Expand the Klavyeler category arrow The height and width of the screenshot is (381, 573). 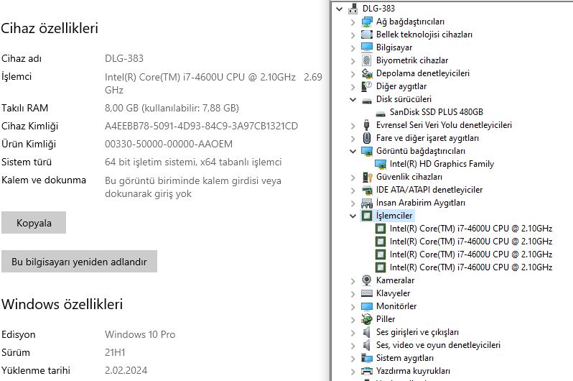(353, 294)
